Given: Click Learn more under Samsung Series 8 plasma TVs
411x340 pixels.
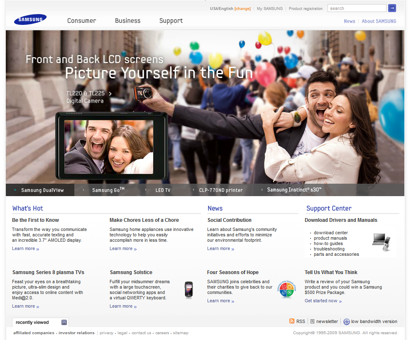Looking at the screenshot, I should click(x=25, y=306).
